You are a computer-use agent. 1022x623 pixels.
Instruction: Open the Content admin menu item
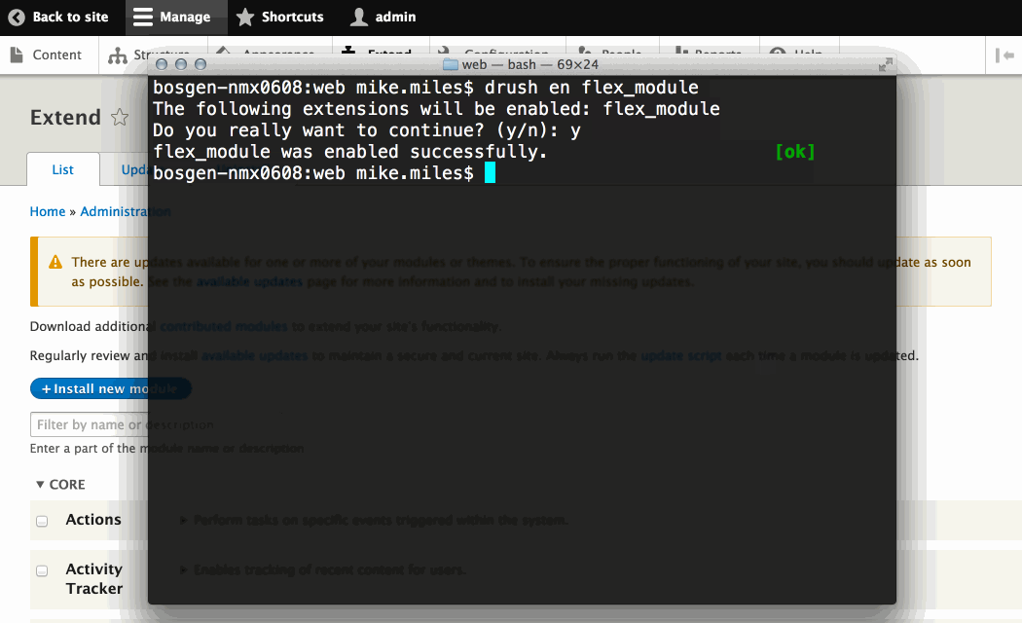coord(46,55)
